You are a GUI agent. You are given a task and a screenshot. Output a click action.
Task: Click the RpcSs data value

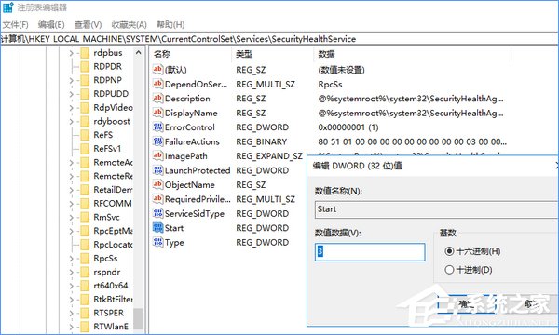pos(330,85)
